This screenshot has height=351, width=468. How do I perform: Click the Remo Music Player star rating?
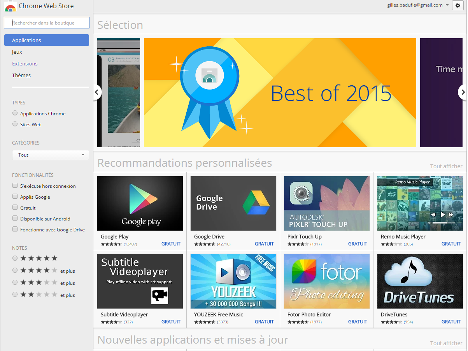click(x=391, y=244)
